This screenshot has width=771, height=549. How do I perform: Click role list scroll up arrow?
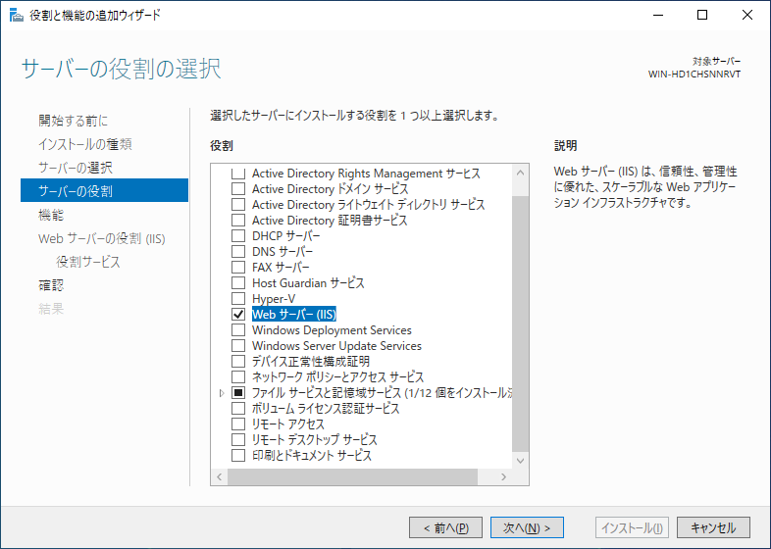pos(520,173)
